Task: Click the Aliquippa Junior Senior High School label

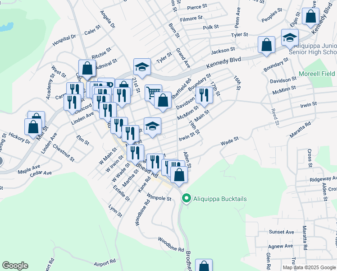Action: [x=313, y=49]
